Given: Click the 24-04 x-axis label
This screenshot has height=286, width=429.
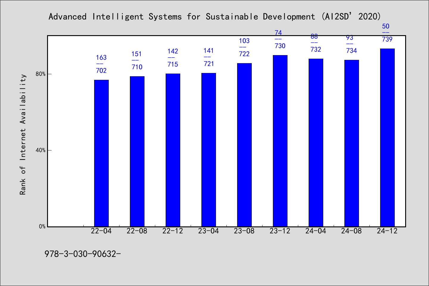Looking at the screenshot, I should (316, 231).
